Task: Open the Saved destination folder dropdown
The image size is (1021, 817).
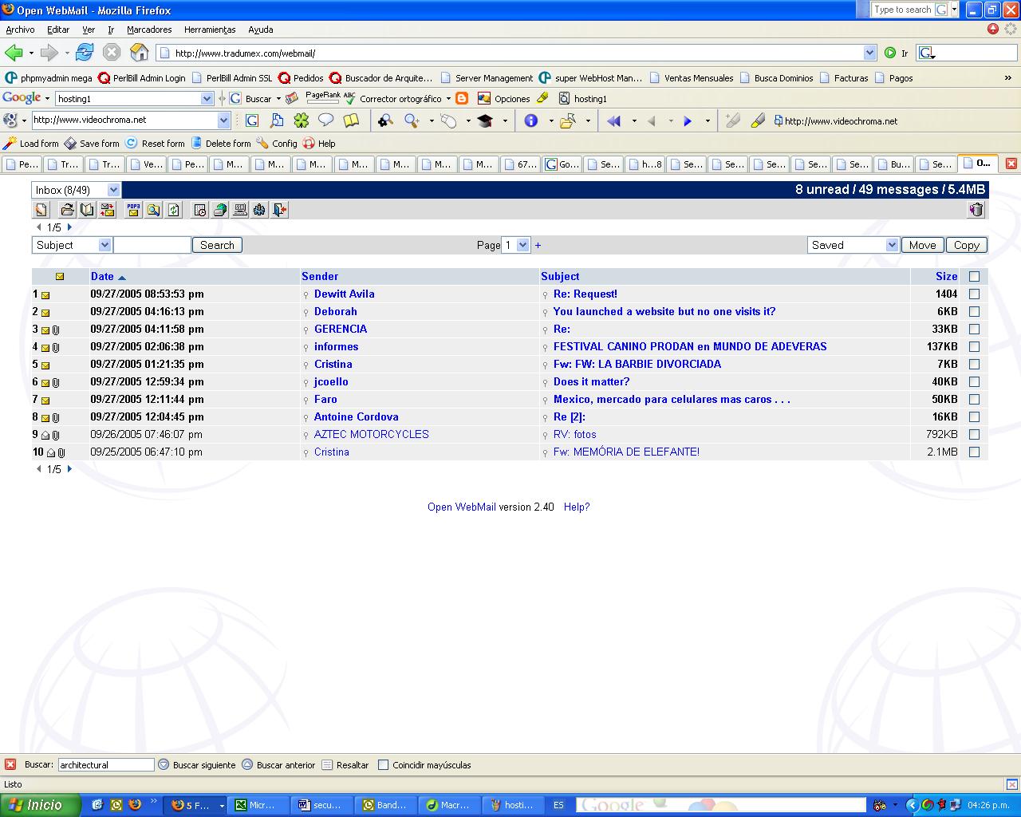Action: point(853,245)
